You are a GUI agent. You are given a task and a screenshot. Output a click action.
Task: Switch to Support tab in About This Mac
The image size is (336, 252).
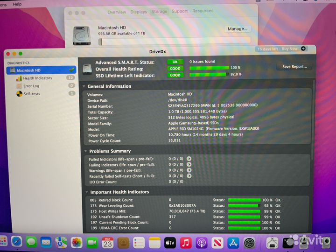(180, 11)
